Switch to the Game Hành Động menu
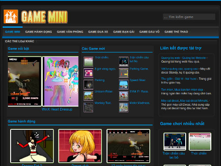The width and height of the screenshot is (221, 166). click(x=38, y=32)
